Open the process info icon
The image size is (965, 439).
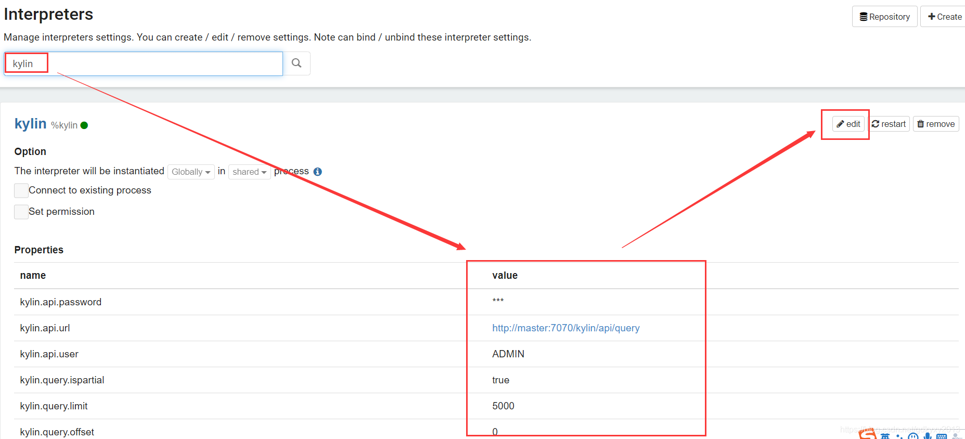(318, 172)
